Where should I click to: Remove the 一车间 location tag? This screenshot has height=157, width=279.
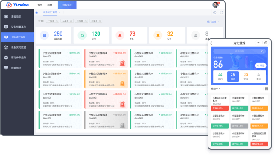[56, 21]
